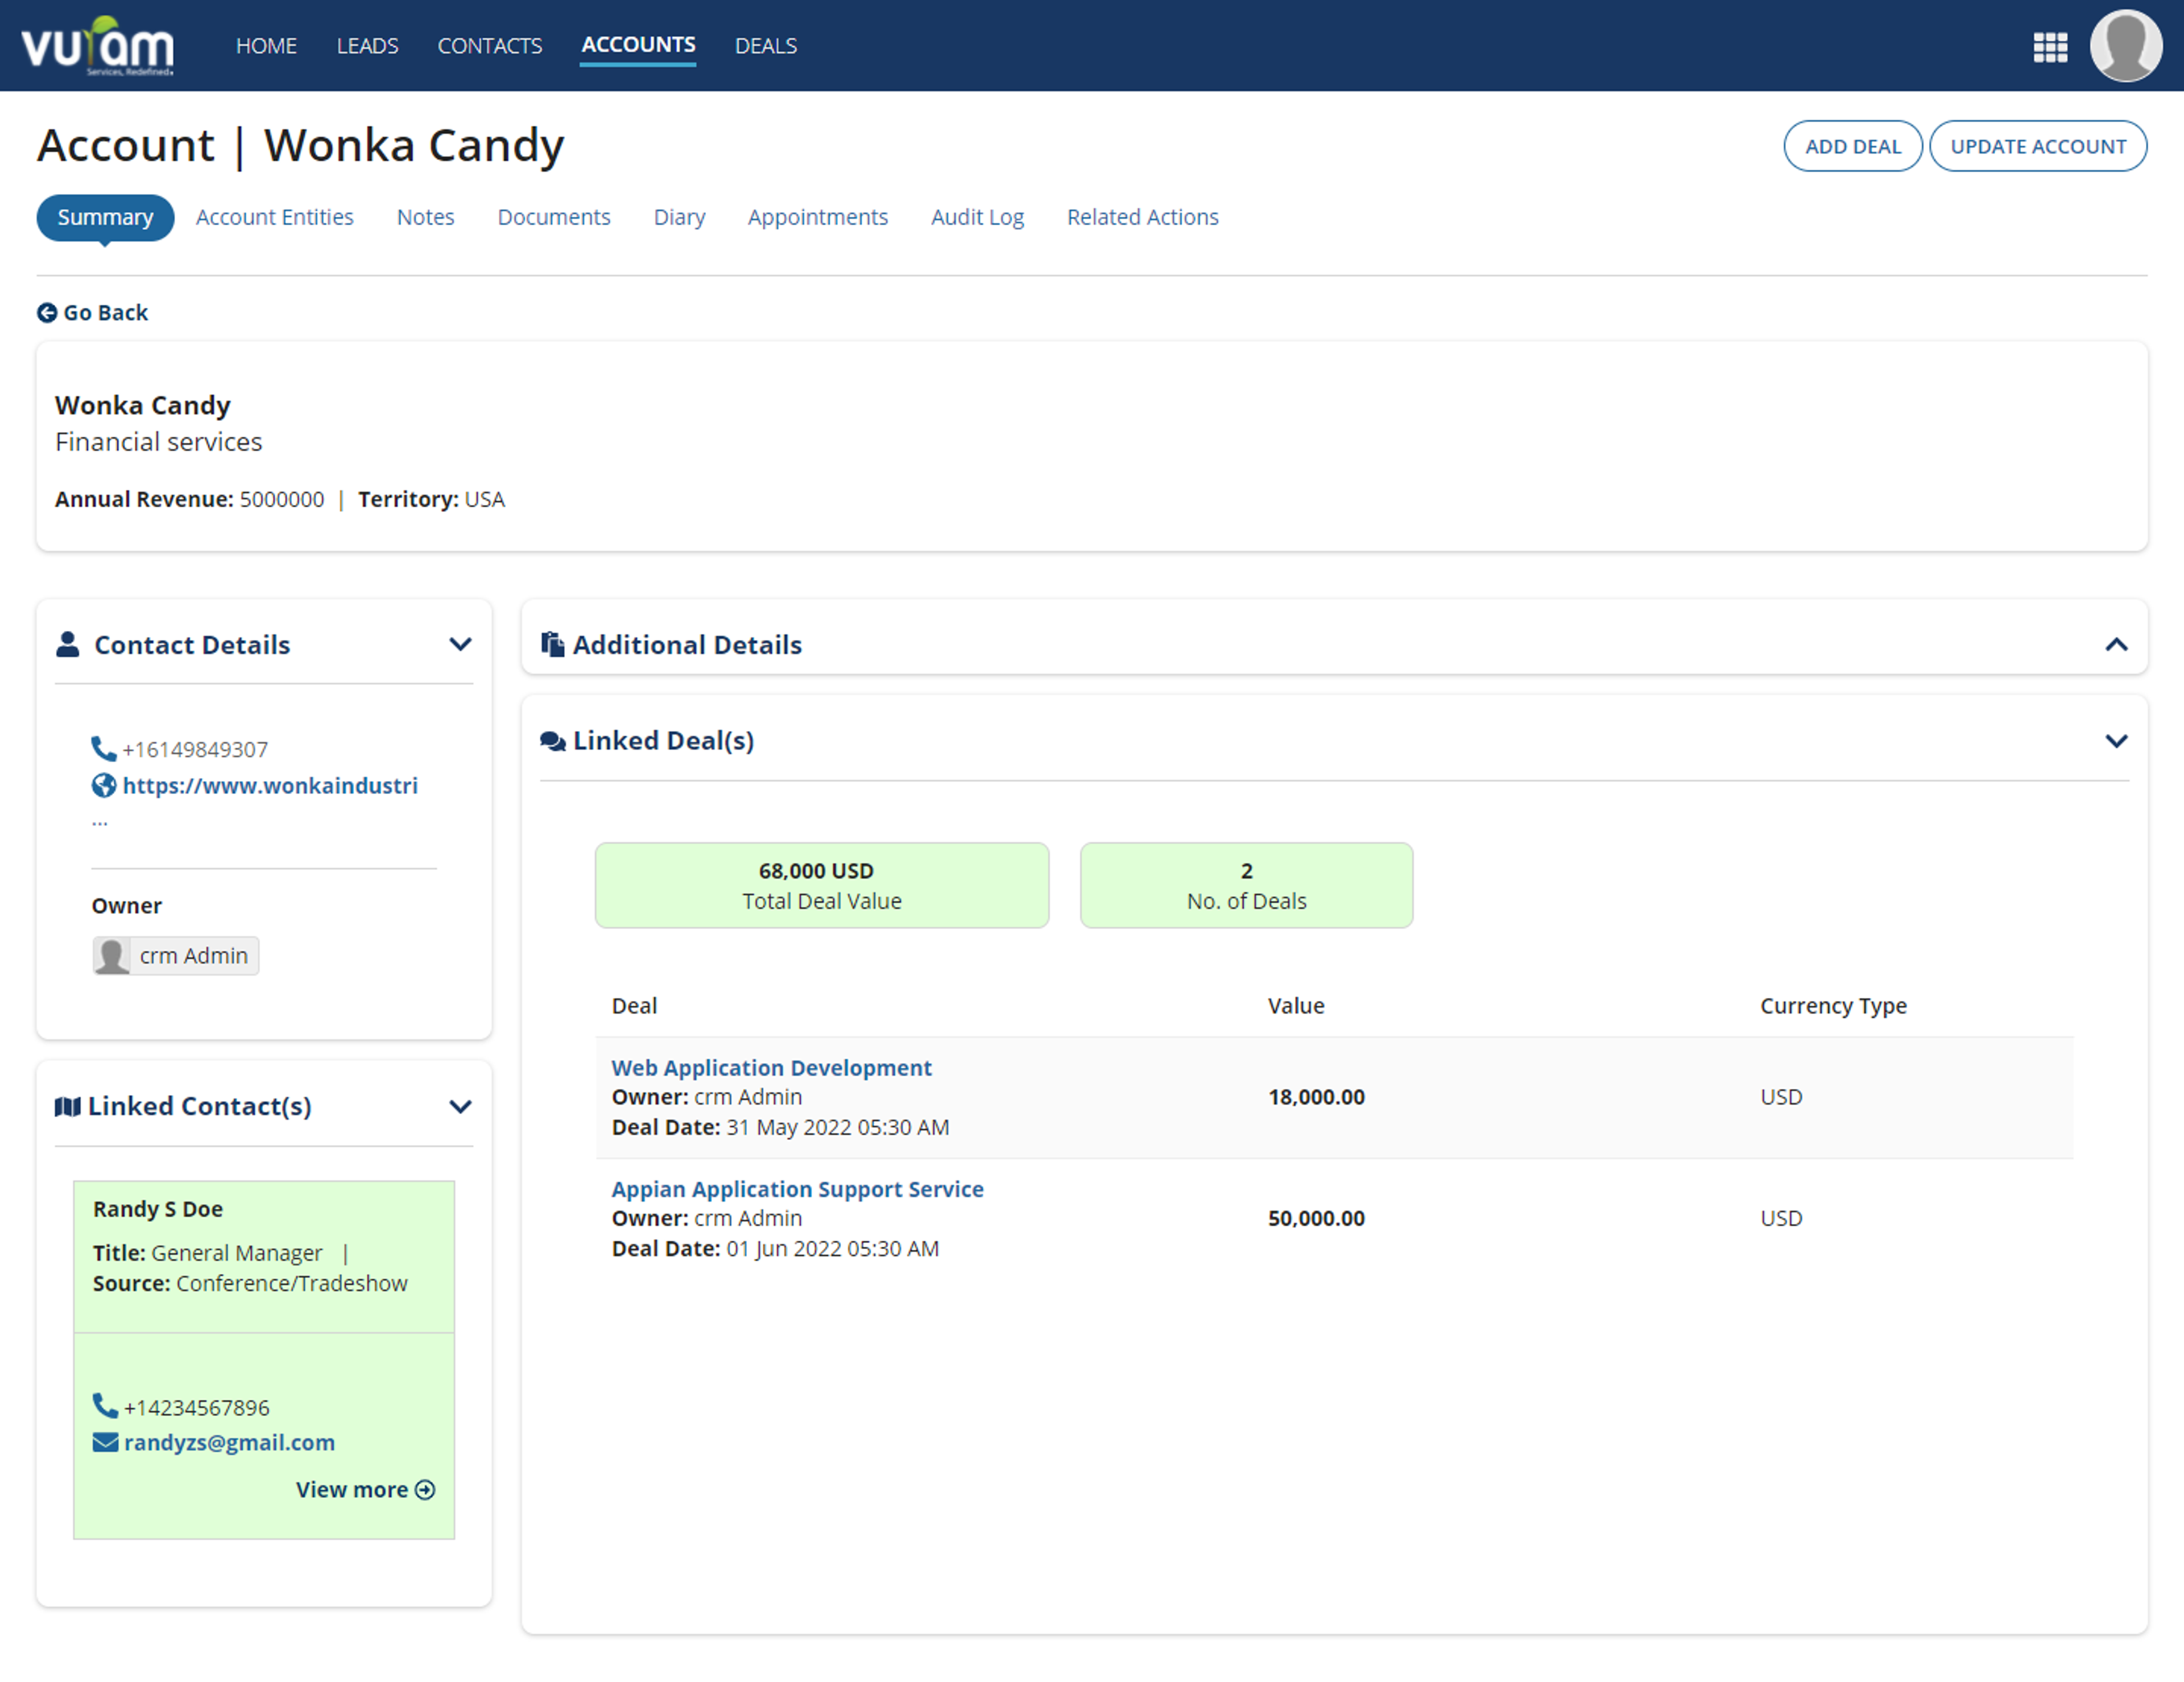Click the General Manager title text
The image size is (2184, 1682).
(237, 1253)
